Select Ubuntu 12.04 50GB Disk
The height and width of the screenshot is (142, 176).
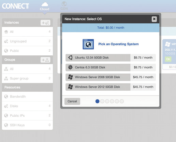coord(111,58)
